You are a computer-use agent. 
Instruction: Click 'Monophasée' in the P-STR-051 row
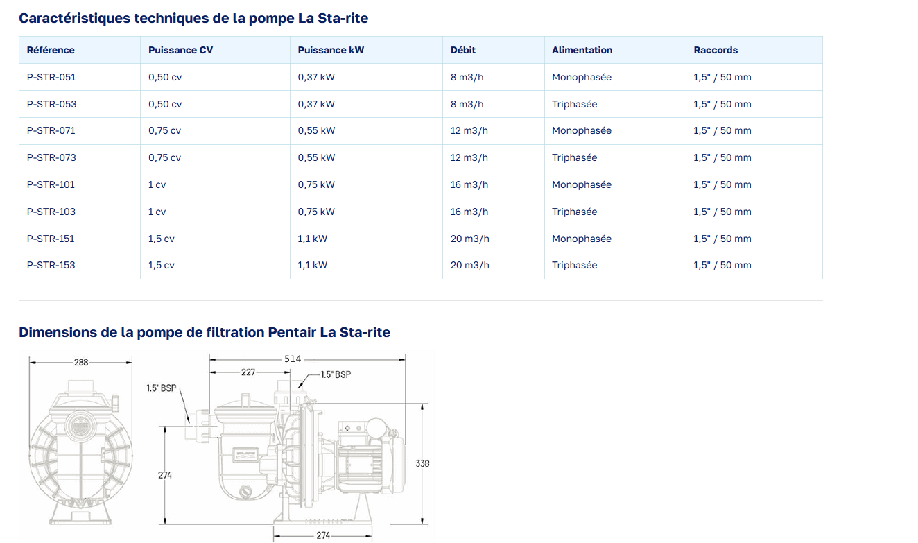582,77
